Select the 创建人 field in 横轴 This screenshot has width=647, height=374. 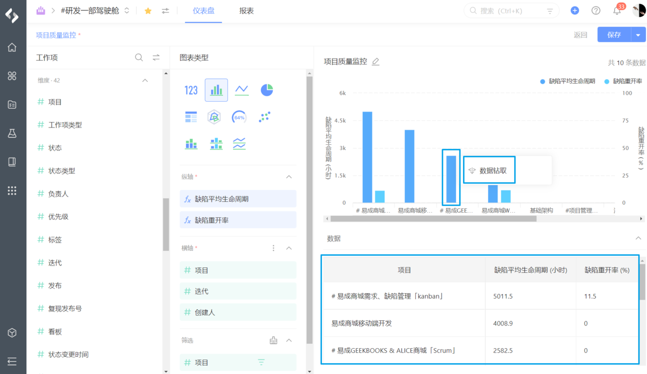[238, 312]
